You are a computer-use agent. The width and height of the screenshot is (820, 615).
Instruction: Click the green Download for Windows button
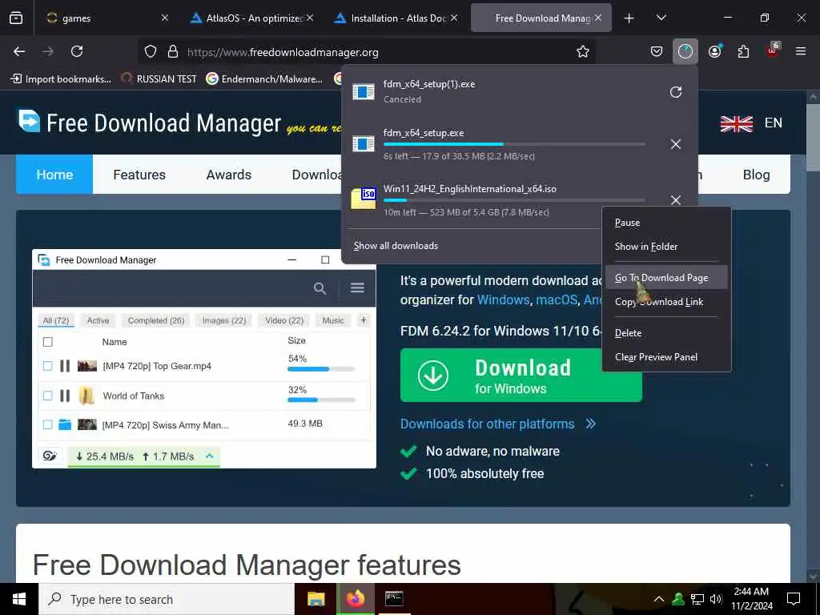click(x=521, y=376)
